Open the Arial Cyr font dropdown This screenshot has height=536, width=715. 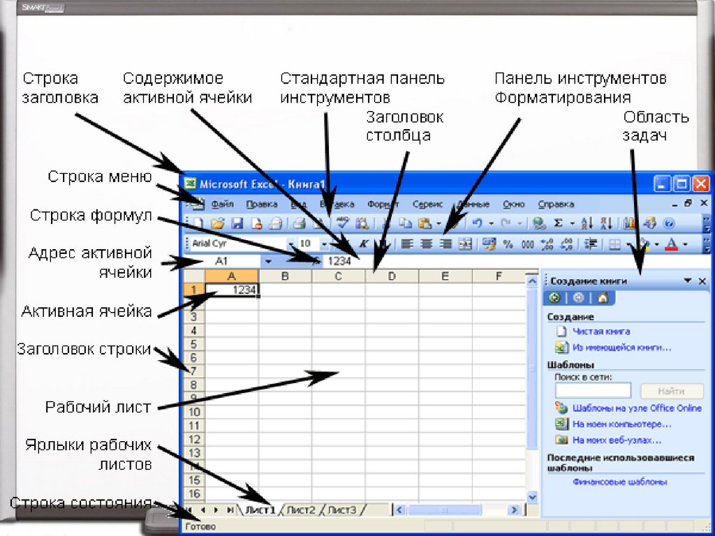tap(290, 244)
